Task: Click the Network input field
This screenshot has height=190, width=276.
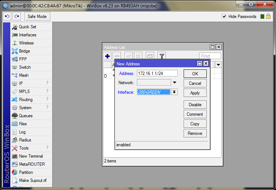Action: click(154, 82)
